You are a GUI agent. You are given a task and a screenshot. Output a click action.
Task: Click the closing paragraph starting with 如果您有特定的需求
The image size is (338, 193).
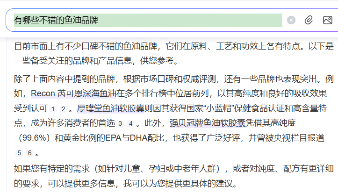coord(173,175)
